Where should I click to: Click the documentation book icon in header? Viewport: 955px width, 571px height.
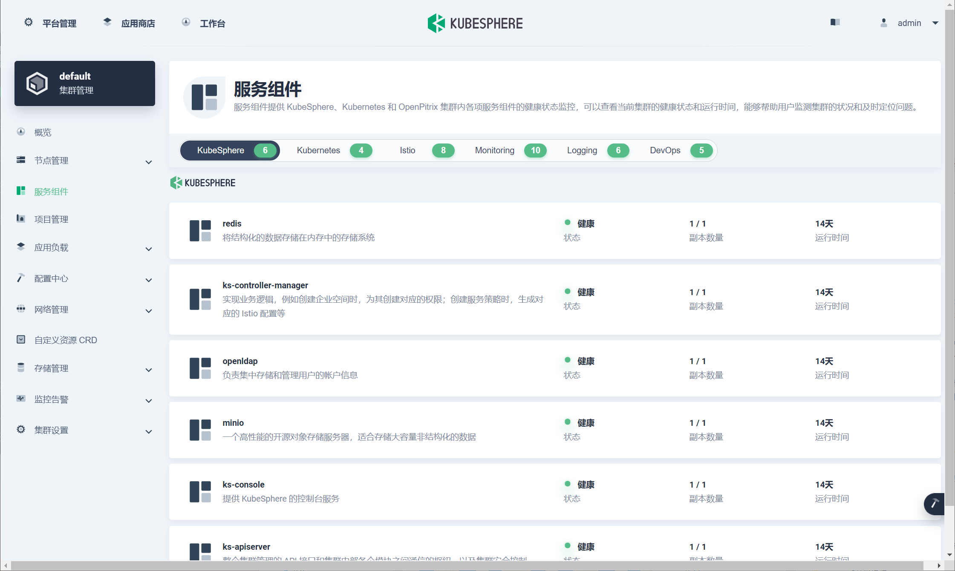tap(835, 23)
